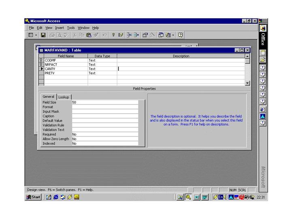
Task: Click the row selector for PRETV
Action: tap(41, 73)
